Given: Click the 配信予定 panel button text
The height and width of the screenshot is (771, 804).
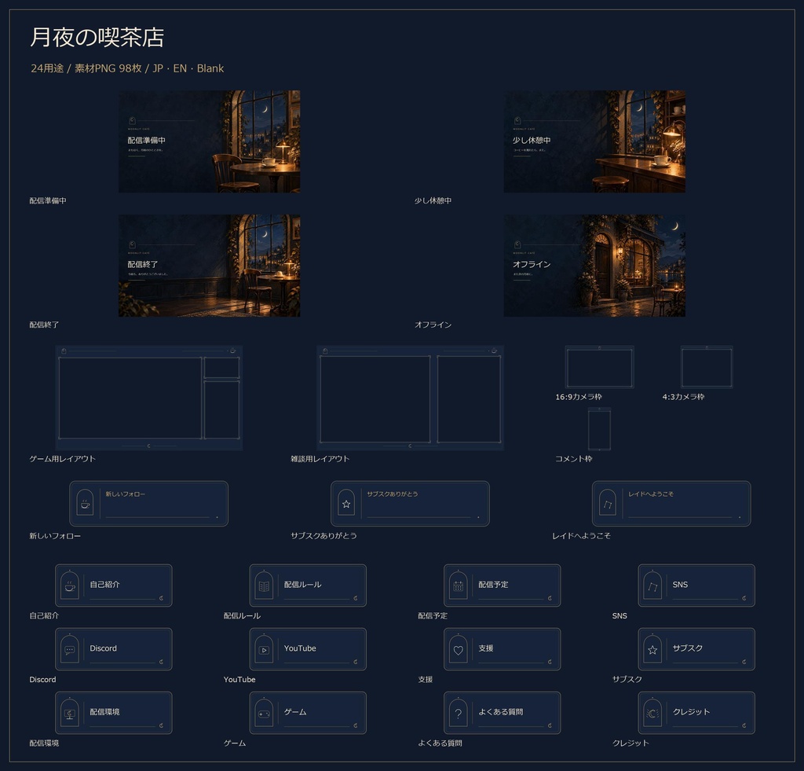Looking at the screenshot, I should click(493, 585).
